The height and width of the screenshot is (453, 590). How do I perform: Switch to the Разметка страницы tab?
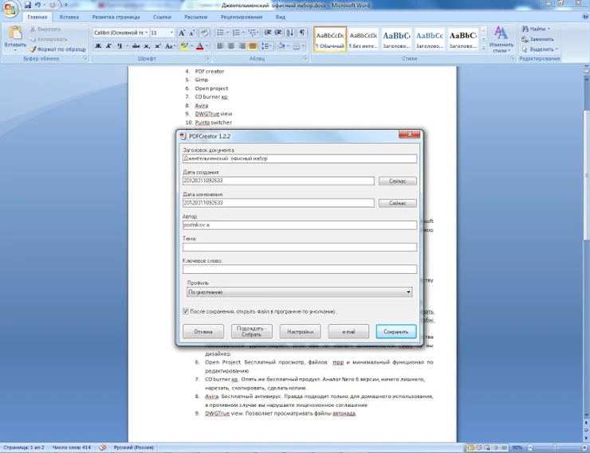pos(116,17)
